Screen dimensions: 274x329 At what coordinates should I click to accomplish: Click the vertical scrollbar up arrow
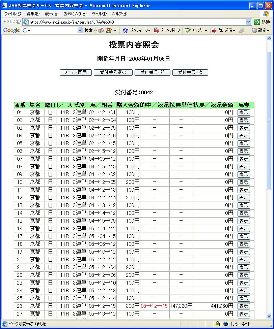pos(269,38)
